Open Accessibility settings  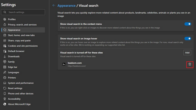tap(23, 99)
